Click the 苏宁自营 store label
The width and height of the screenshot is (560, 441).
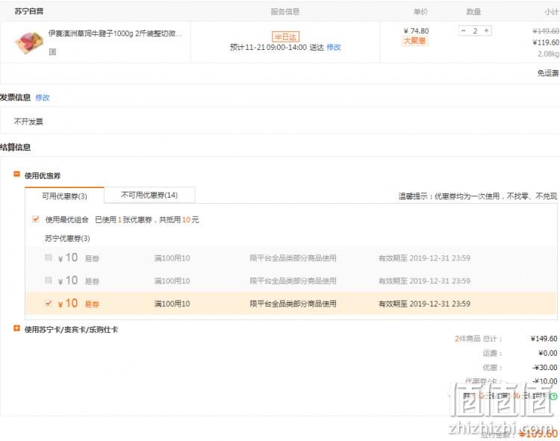tap(29, 11)
